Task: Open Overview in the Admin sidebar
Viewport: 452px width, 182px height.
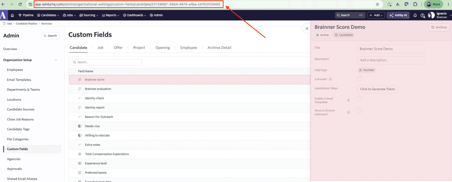Action: pyautogui.click(x=10, y=49)
